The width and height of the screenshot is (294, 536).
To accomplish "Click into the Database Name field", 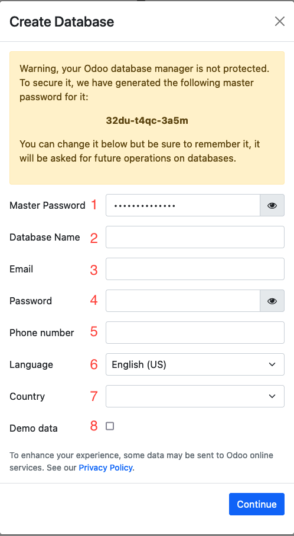I will 195,237.
